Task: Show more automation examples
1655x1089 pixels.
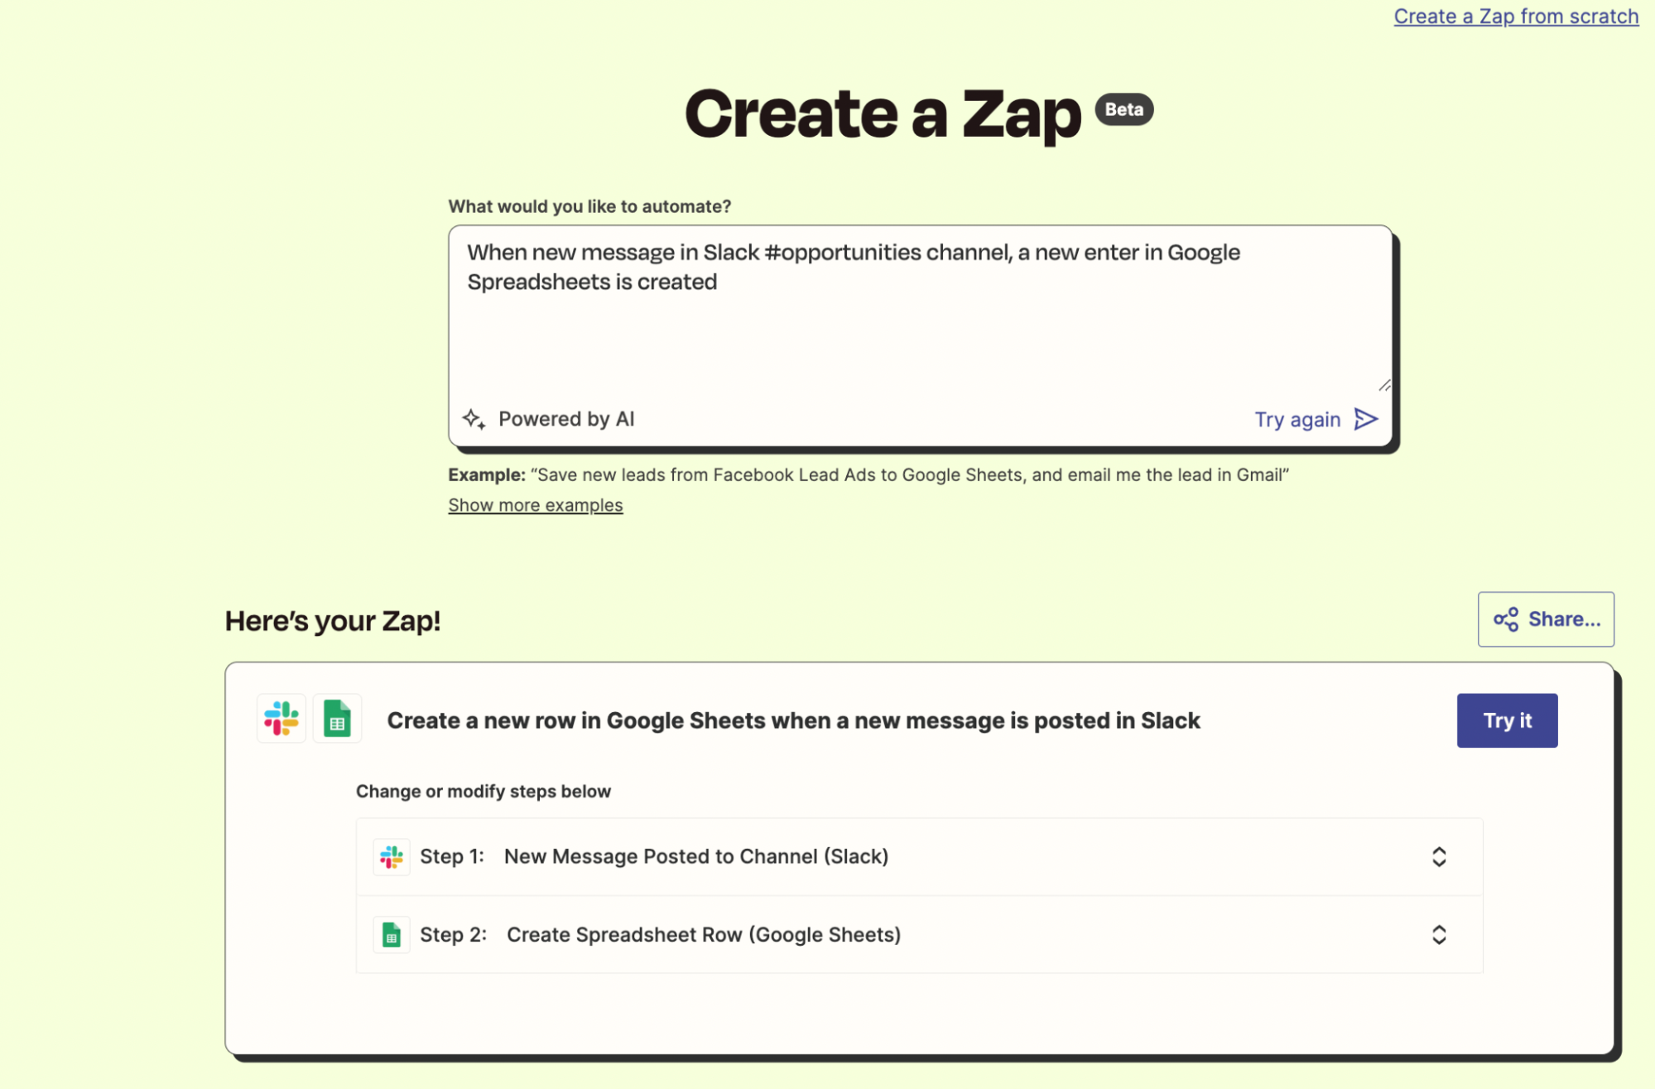Action: click(535, 504)
